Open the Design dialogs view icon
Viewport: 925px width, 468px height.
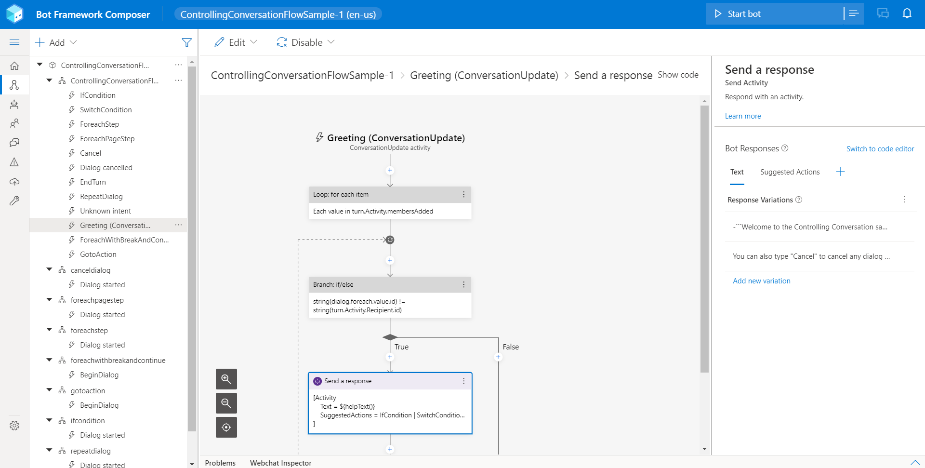tap(14, 85)
